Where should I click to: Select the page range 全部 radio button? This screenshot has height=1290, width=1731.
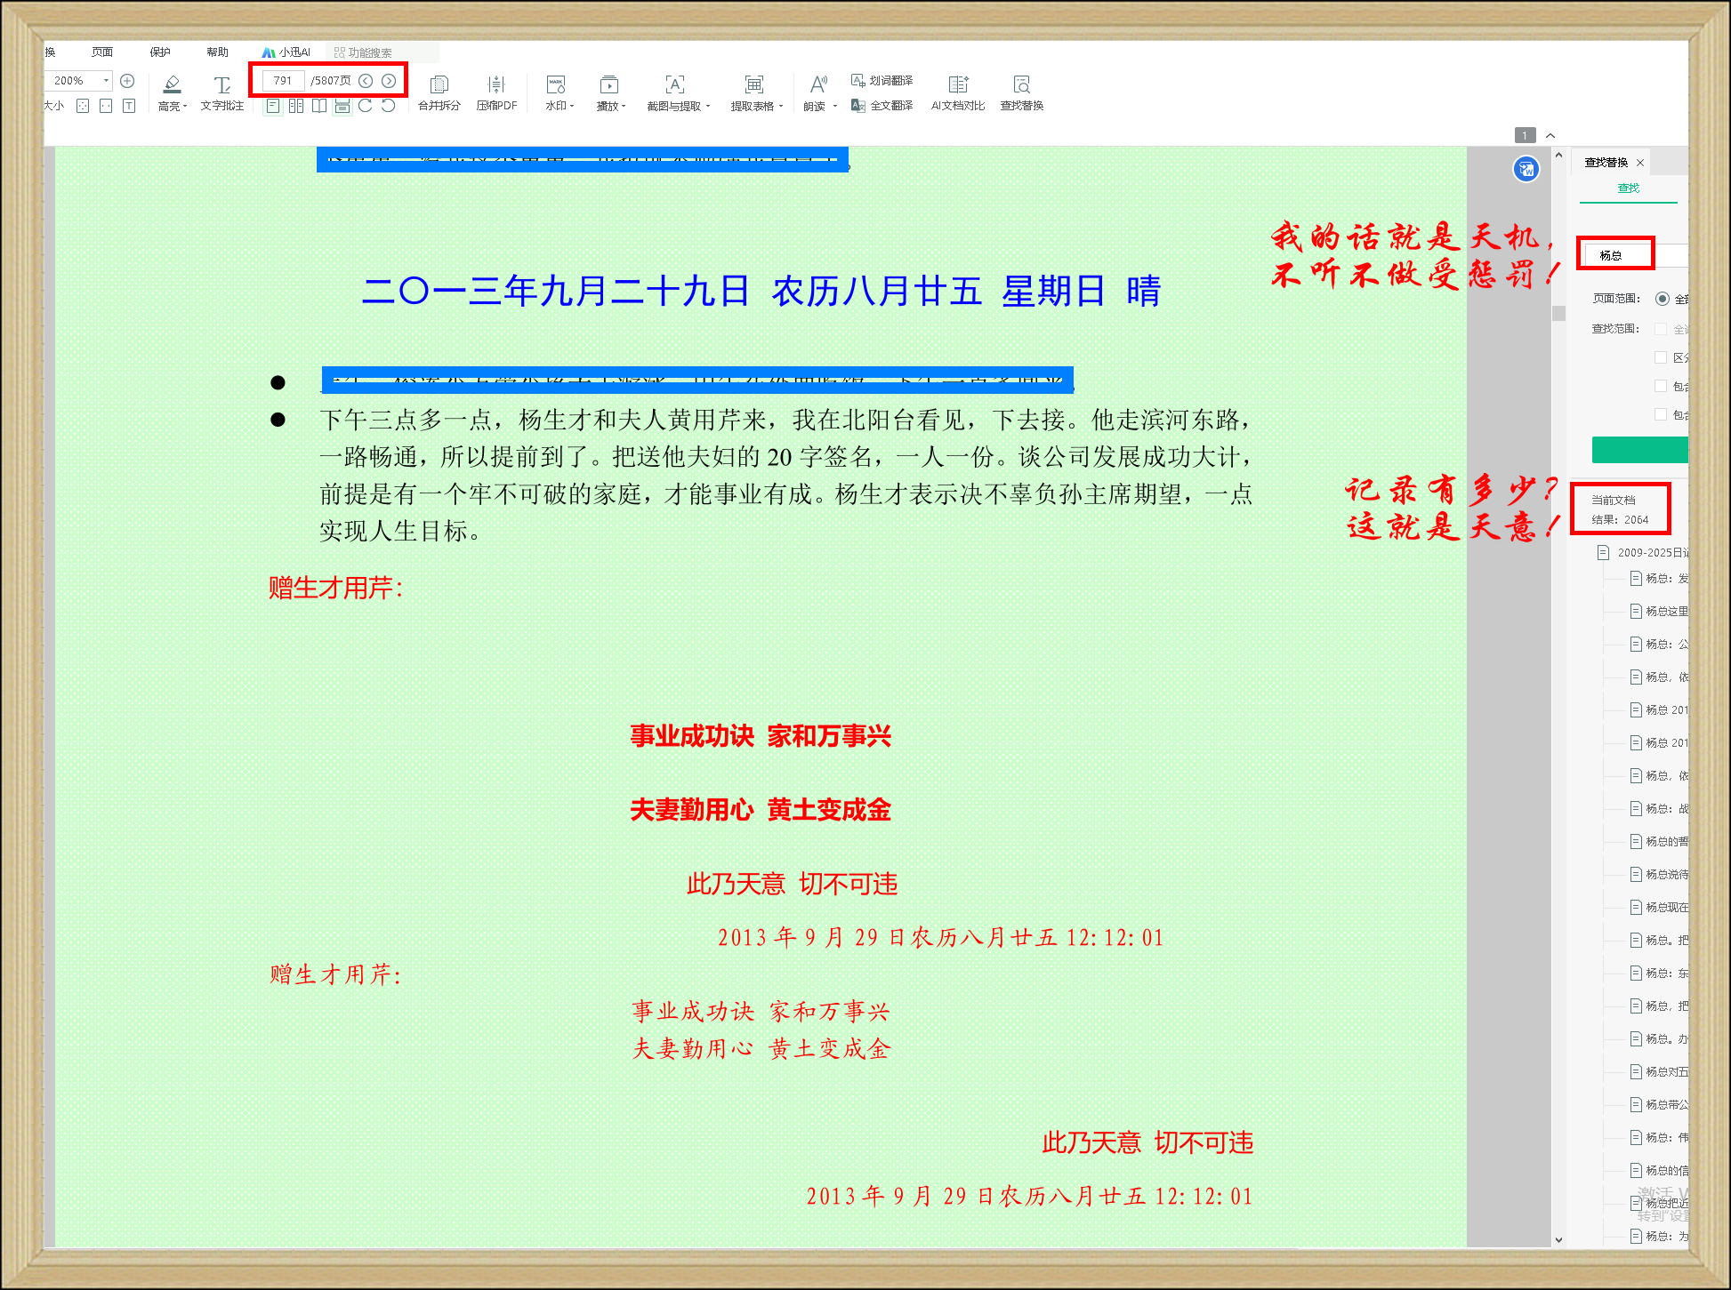1663,299
